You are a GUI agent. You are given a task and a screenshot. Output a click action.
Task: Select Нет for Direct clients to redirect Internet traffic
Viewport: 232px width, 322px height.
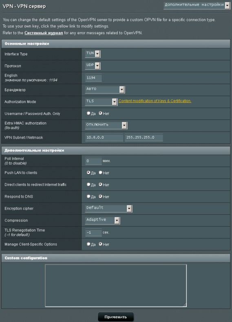pos(100,184)
